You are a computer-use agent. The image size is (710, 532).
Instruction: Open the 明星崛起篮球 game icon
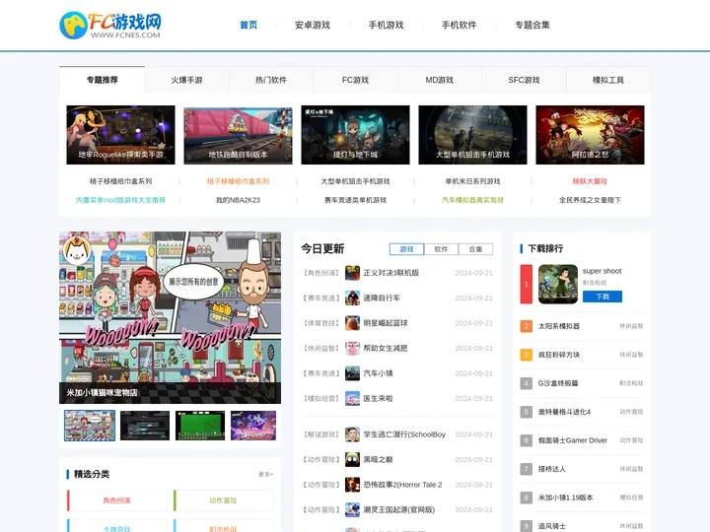click(x=352, y=323)
